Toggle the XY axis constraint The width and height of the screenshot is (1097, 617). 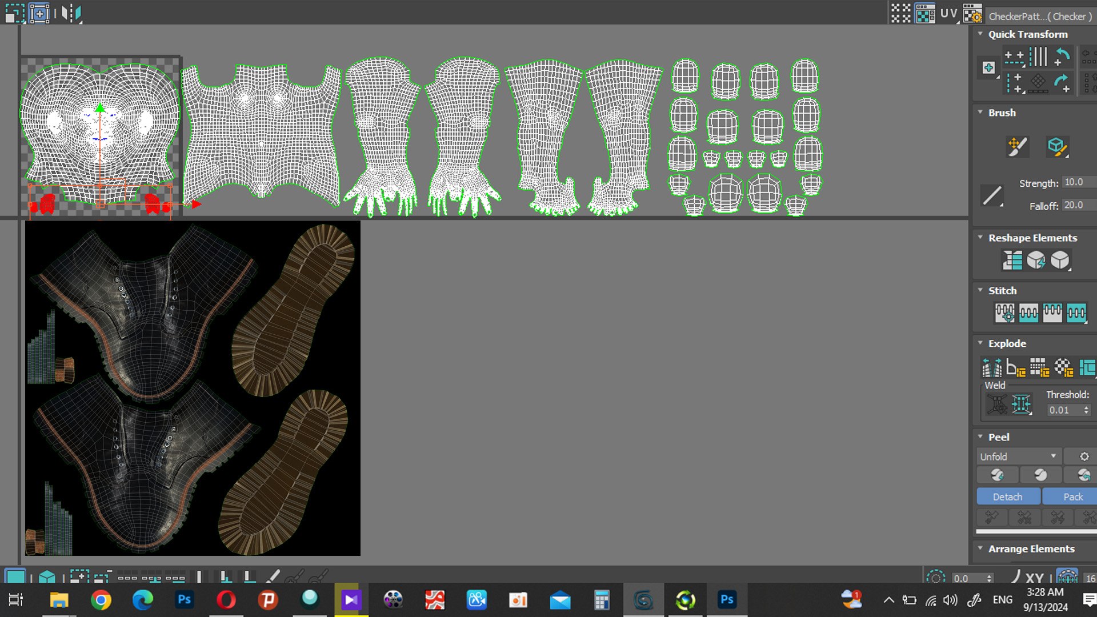[x=1035, y=578]
